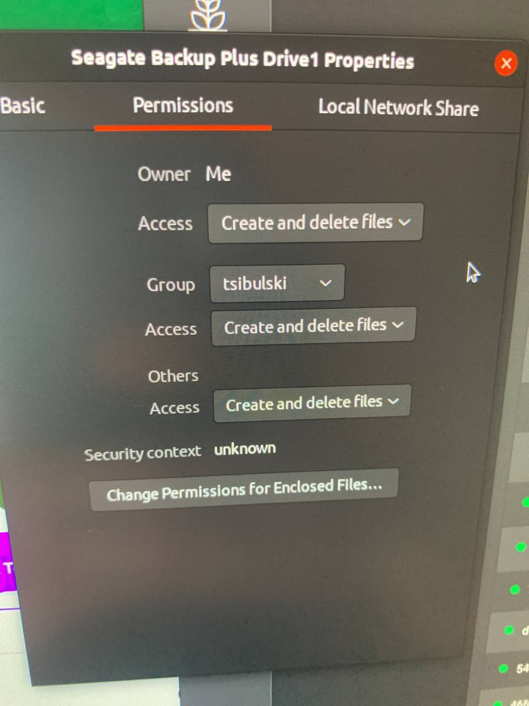Expand the Owner access dropdown
The height and width of the screenshot is (706, 529).
[x=315, y=222]
